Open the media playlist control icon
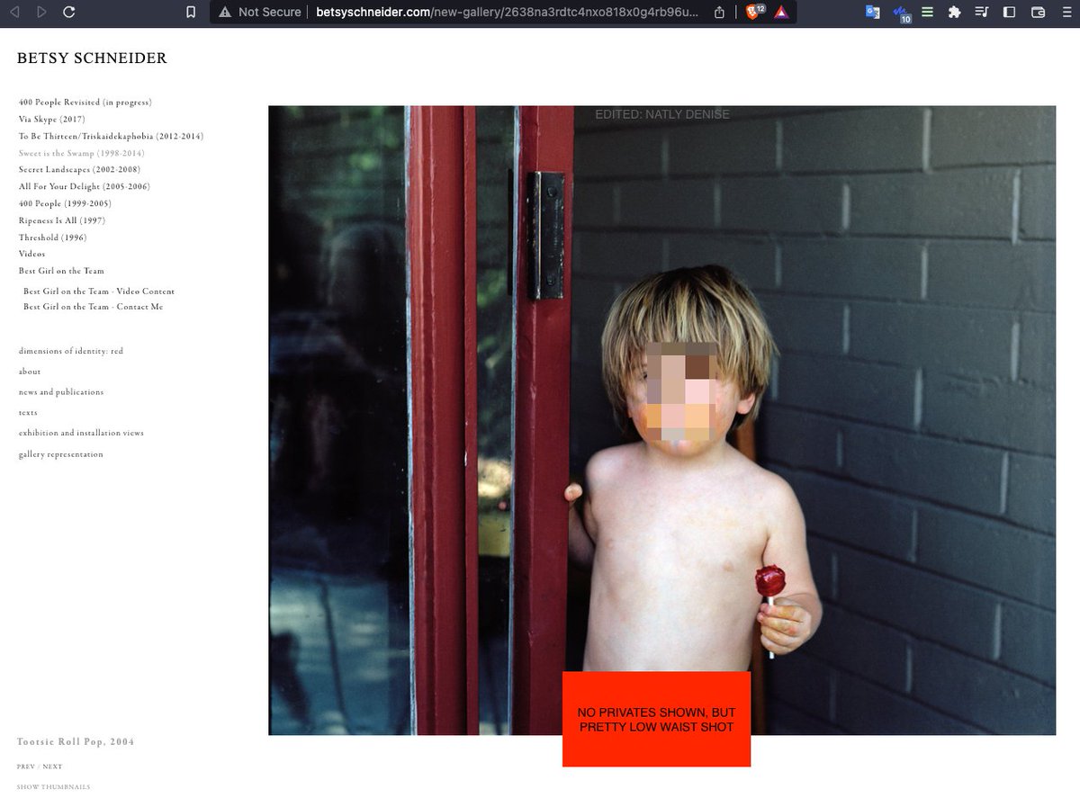 point(982,13)
